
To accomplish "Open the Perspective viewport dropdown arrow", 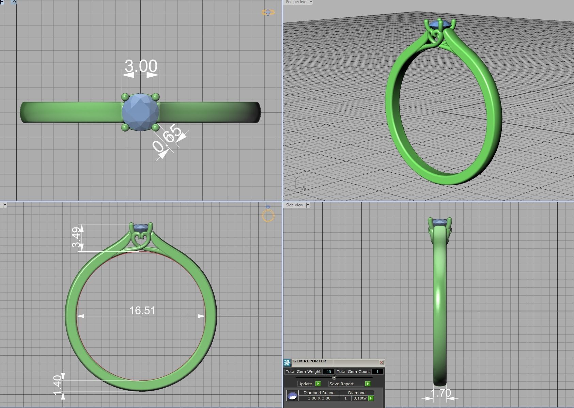I will click(310, 2).
